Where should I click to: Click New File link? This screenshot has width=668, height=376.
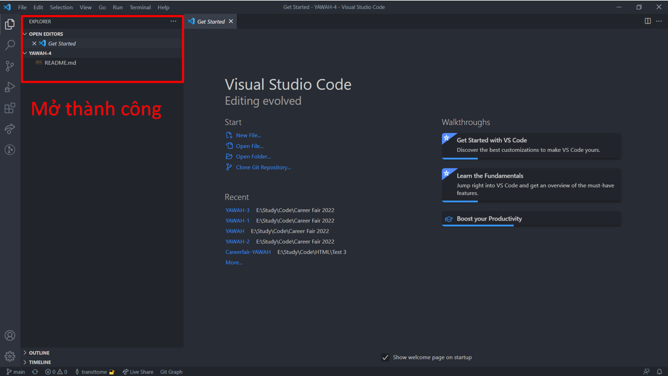point(248,135)
